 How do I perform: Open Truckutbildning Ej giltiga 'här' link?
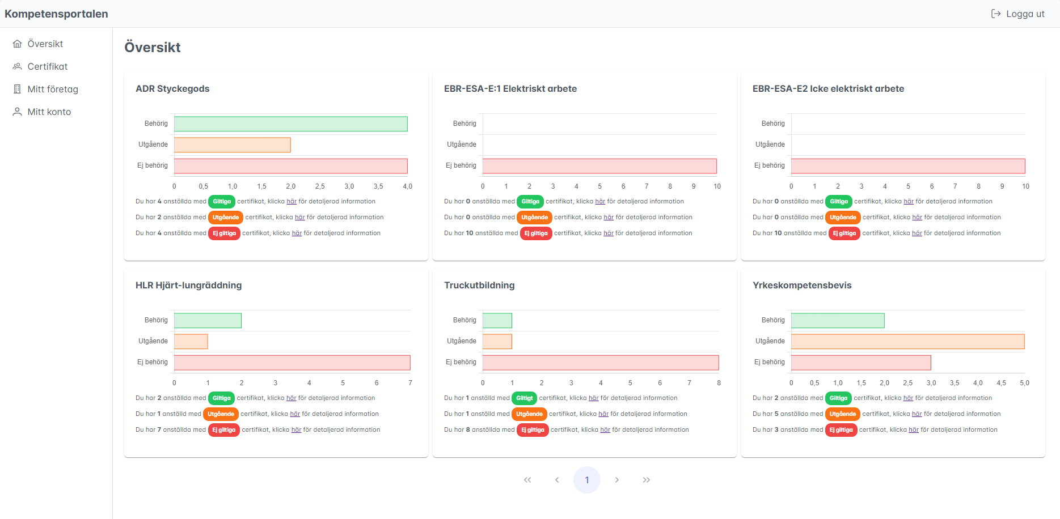605,429
